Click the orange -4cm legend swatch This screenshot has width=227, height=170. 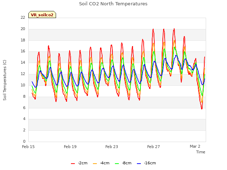95,164
